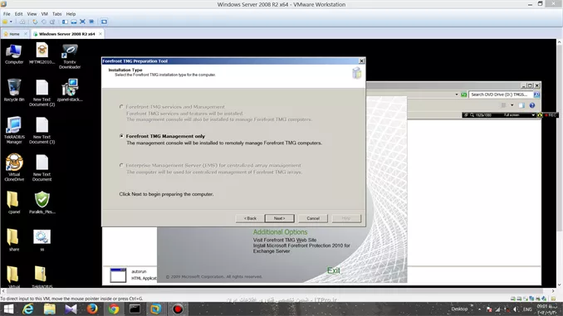Click ENG language indicator in tray
Screen dimensions: 563x316
tap(527, 309)
